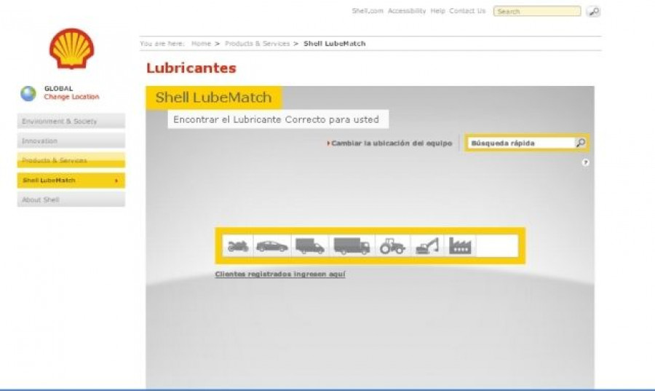655x391 pixels.
Task: Select the motorcycle vehicle icon
Action: (238, 246)
